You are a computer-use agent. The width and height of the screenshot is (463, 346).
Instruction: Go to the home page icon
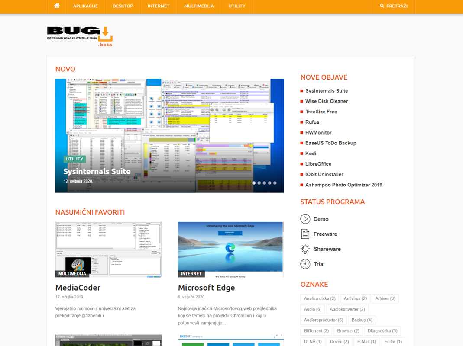click(57, 6)
